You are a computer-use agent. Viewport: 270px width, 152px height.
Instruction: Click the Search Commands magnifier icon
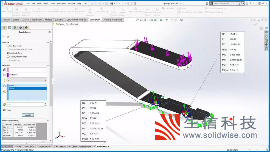click(240, 4)
